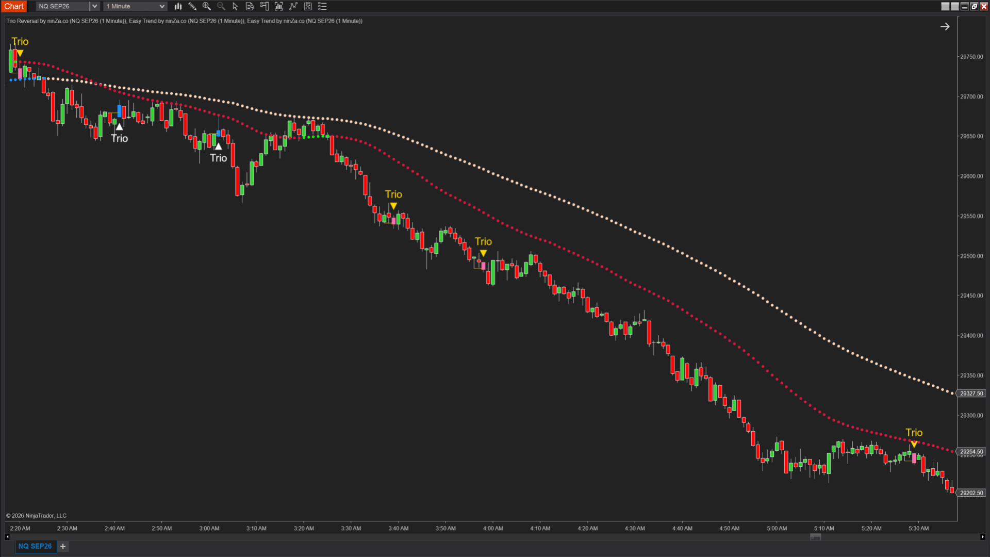Click the zoom in magnifier icon
Image resolution: width=990 pixels, height=557 pixels.
207,6
